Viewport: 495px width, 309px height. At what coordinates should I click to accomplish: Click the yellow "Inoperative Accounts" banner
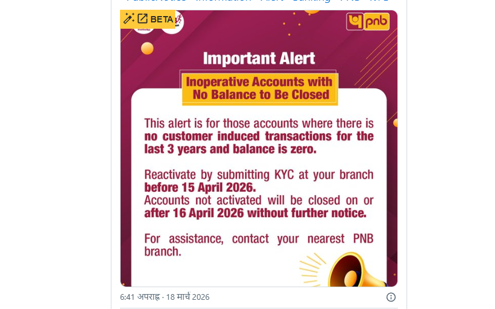pyautogui.click(x=259, y=88)
